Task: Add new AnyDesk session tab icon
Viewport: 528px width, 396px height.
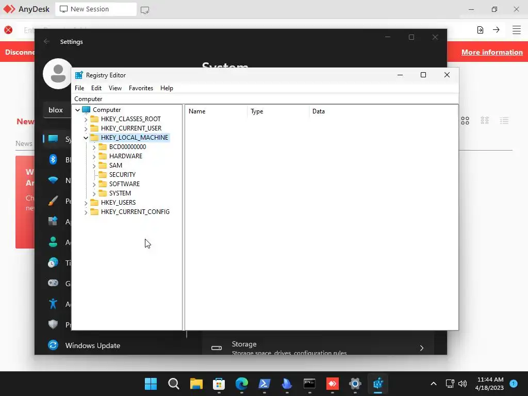Action: pyautogui.click(x=145, y=10)
